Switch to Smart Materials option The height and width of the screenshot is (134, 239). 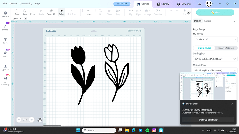[x=226, y=48]
